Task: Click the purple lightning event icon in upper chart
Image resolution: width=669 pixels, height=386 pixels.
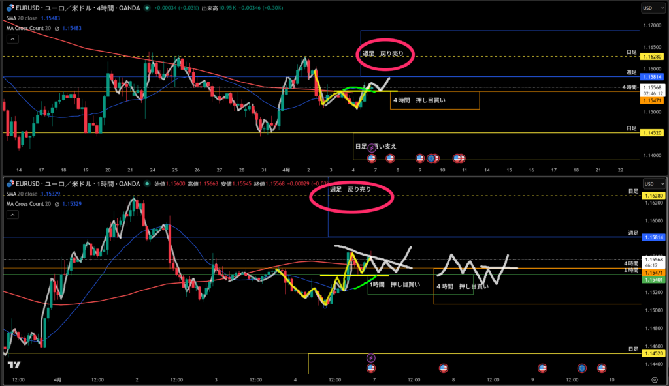Action: click(x=372, y=149)
